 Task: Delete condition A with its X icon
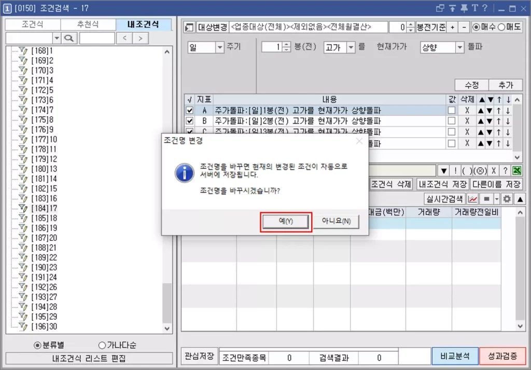tap(467, 111)
